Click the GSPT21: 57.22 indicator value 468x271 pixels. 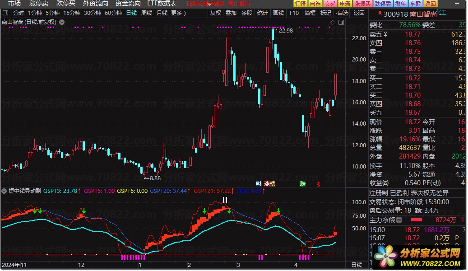pyautogui.click(x=212, y=191)
